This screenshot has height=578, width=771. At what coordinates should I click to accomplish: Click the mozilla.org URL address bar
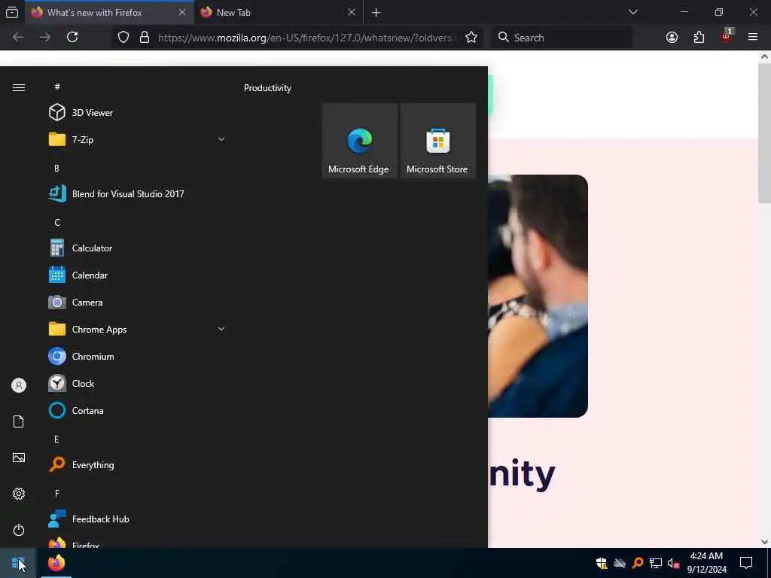click(307, 38)
